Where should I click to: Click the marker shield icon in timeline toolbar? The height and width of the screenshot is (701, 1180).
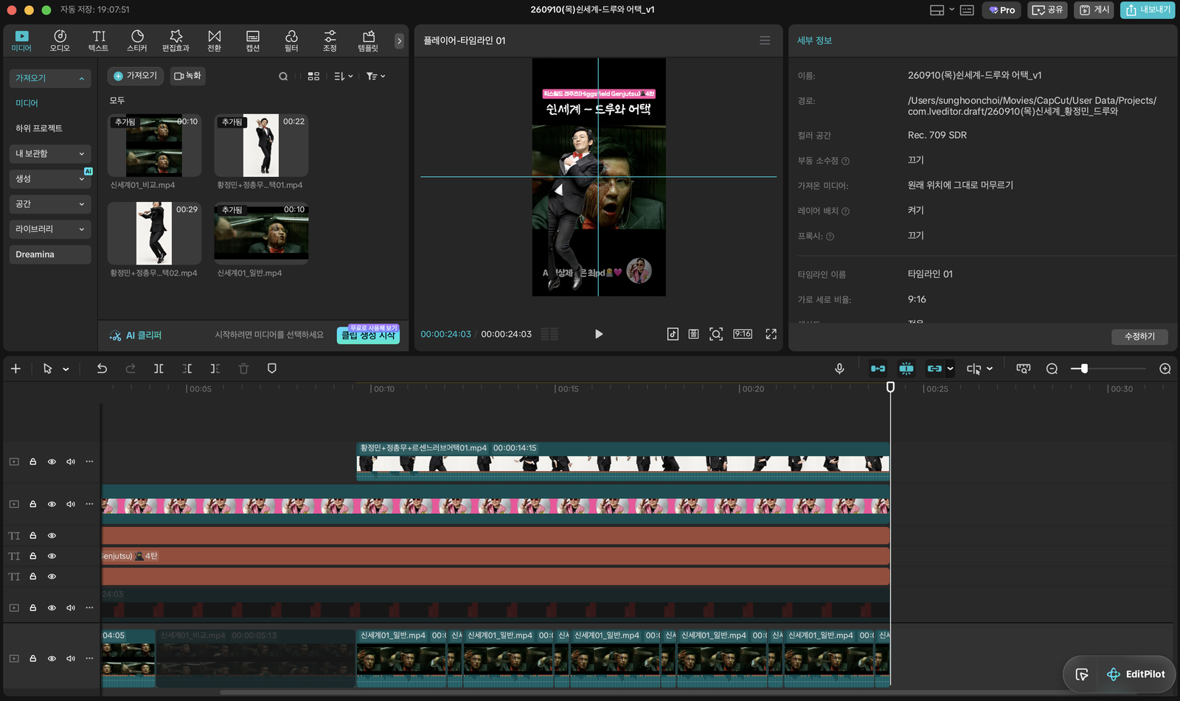coord(272,369)
